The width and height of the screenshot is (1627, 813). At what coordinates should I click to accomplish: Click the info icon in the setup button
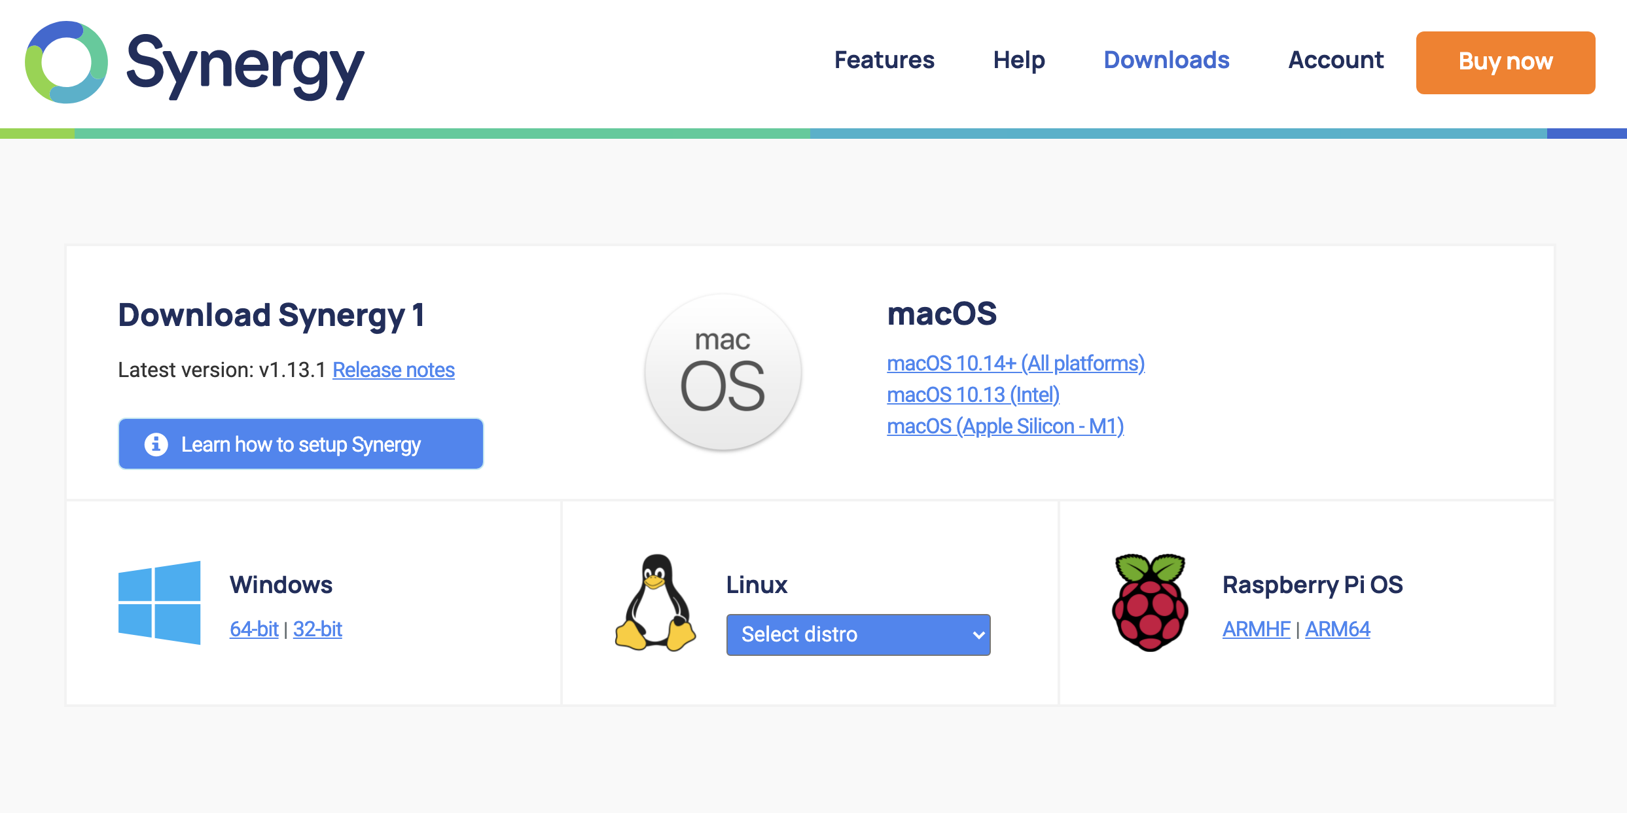[x=156, y=444]
